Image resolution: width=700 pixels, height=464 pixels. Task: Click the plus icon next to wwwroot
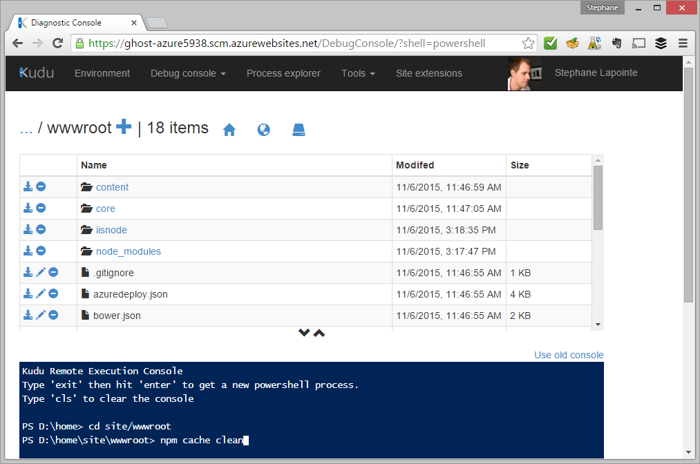pos(124,127)
